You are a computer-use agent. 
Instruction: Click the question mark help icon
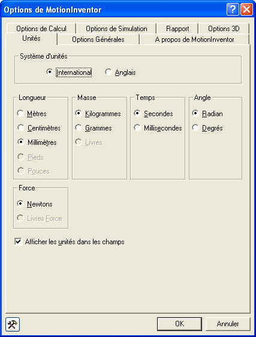[233, 10]
